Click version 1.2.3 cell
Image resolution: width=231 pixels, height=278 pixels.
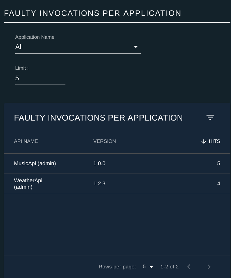pos(99,184)
